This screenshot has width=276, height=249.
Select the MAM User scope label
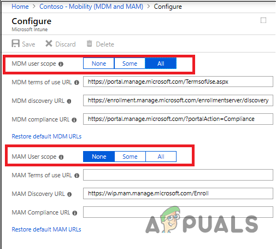[34, 157]
